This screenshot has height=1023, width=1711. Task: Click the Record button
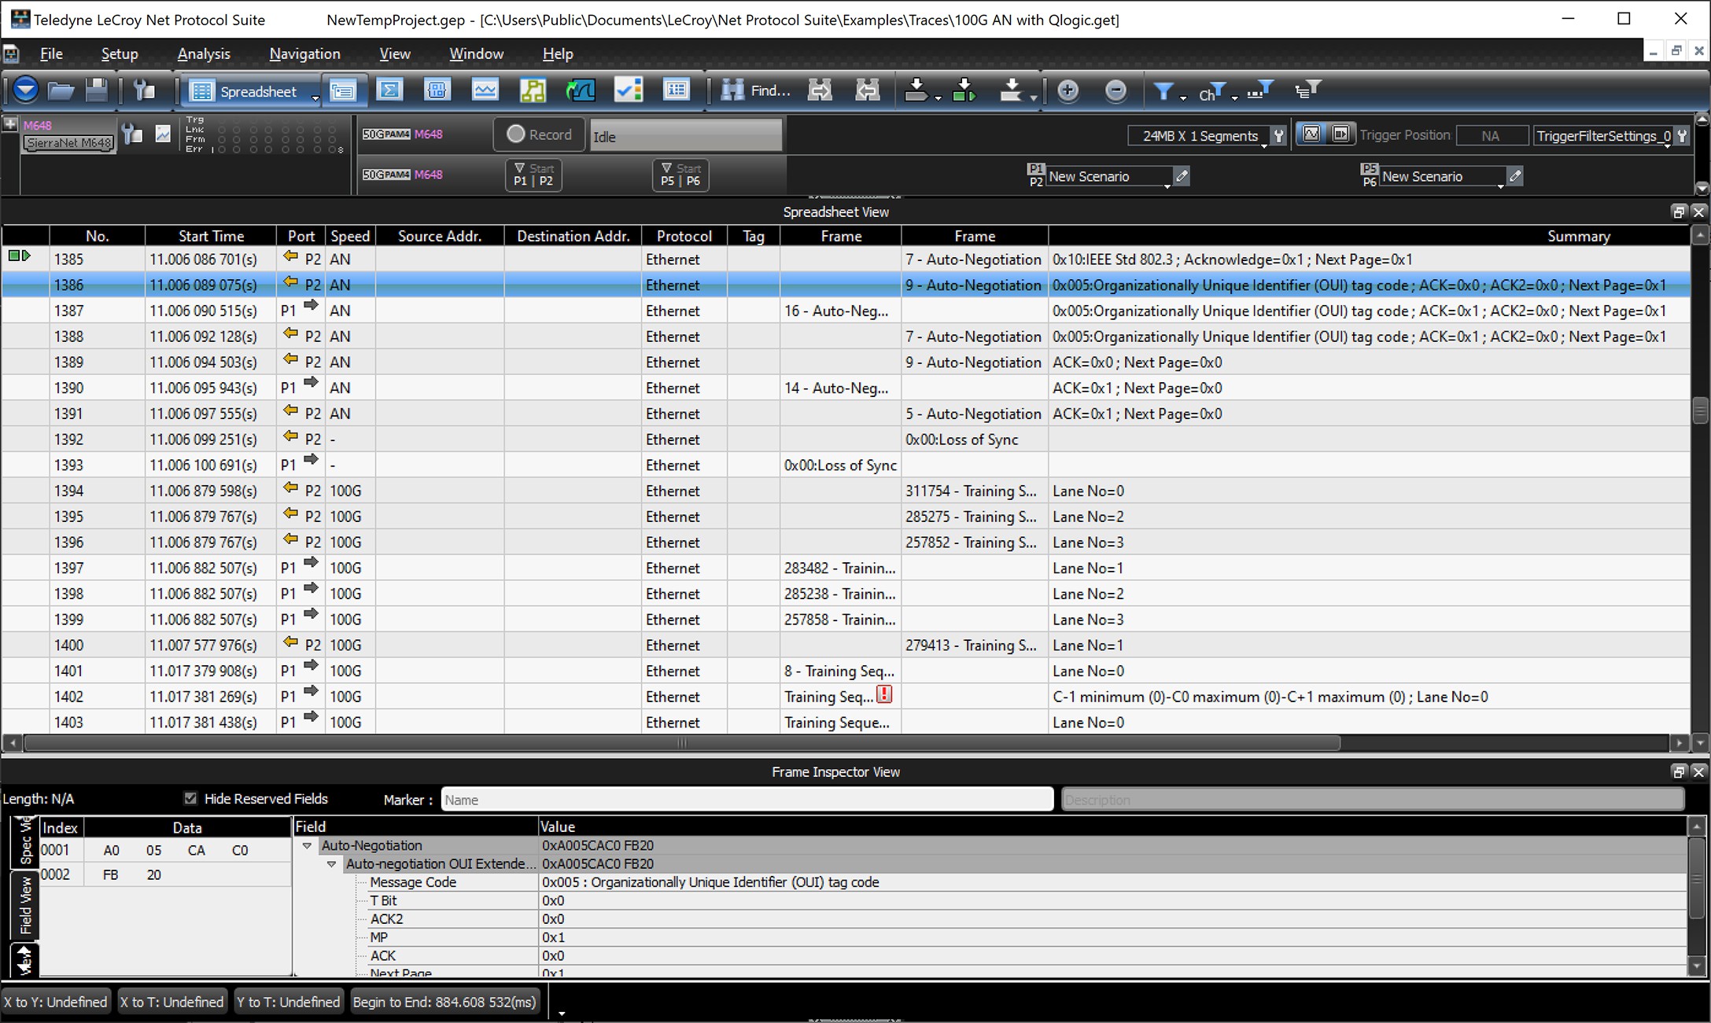[x=539, y=134]
